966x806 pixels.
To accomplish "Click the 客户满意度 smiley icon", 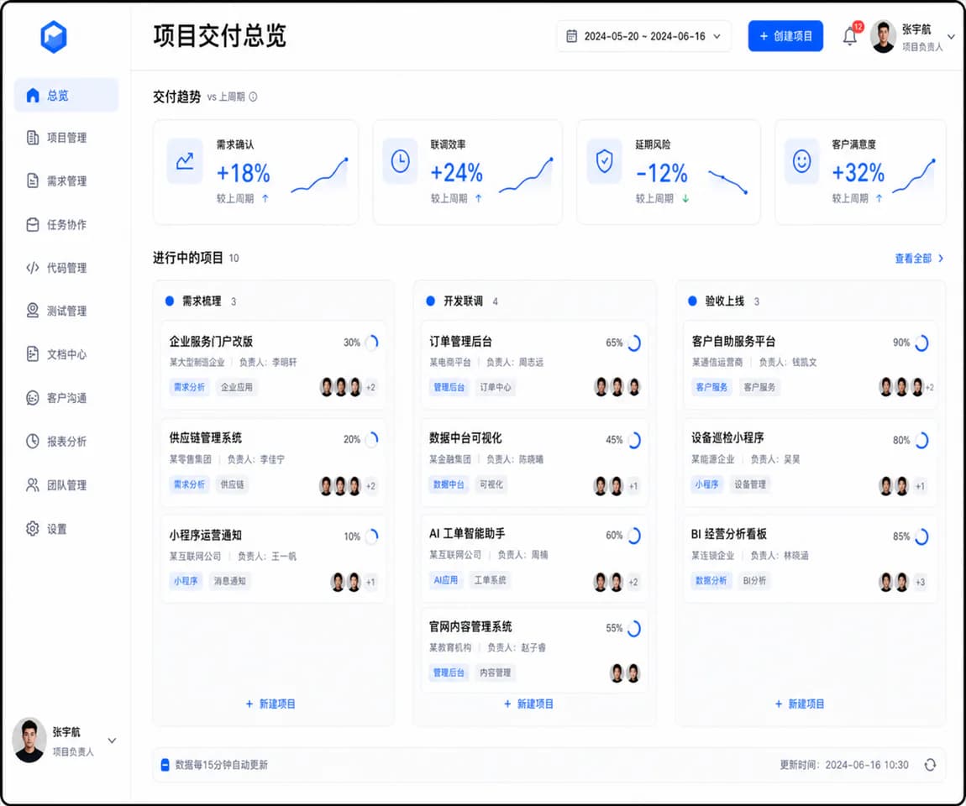I will tap(801, 161).
